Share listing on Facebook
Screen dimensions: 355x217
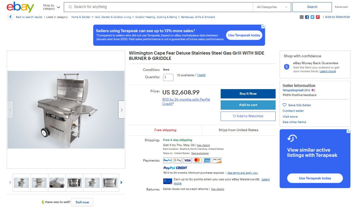point(307,17)
